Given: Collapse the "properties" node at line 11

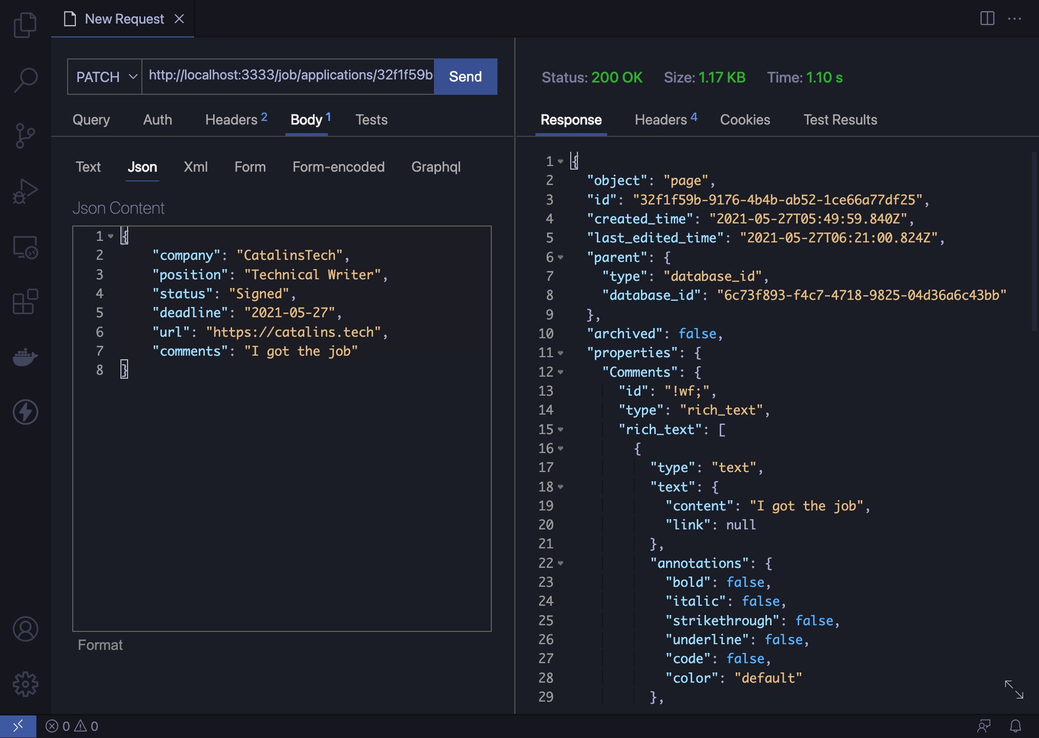Looking at the screenshot, I should 560,353.
